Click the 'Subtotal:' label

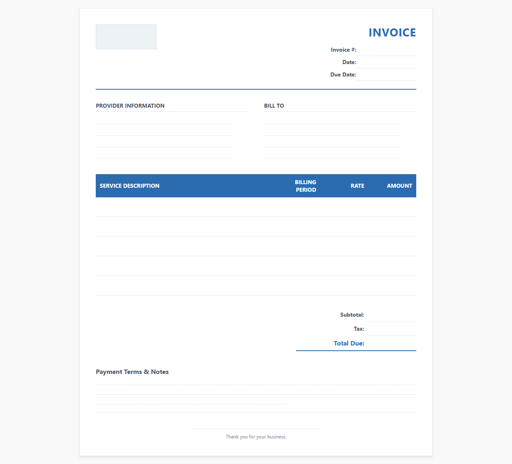(x=352, y=315)
